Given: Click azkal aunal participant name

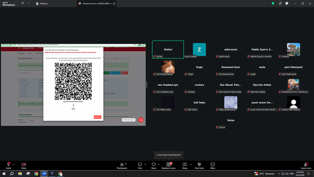Looking at the screenshot, I should pos(231,49).
